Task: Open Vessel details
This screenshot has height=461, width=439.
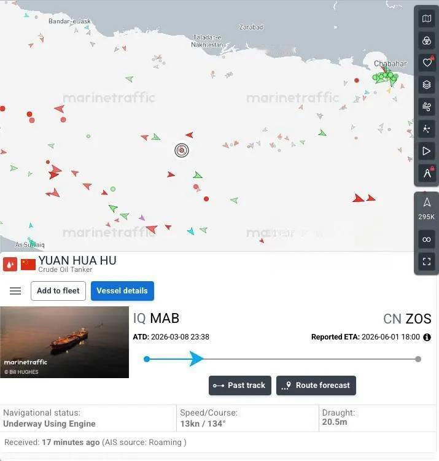Action: (122, 291)
